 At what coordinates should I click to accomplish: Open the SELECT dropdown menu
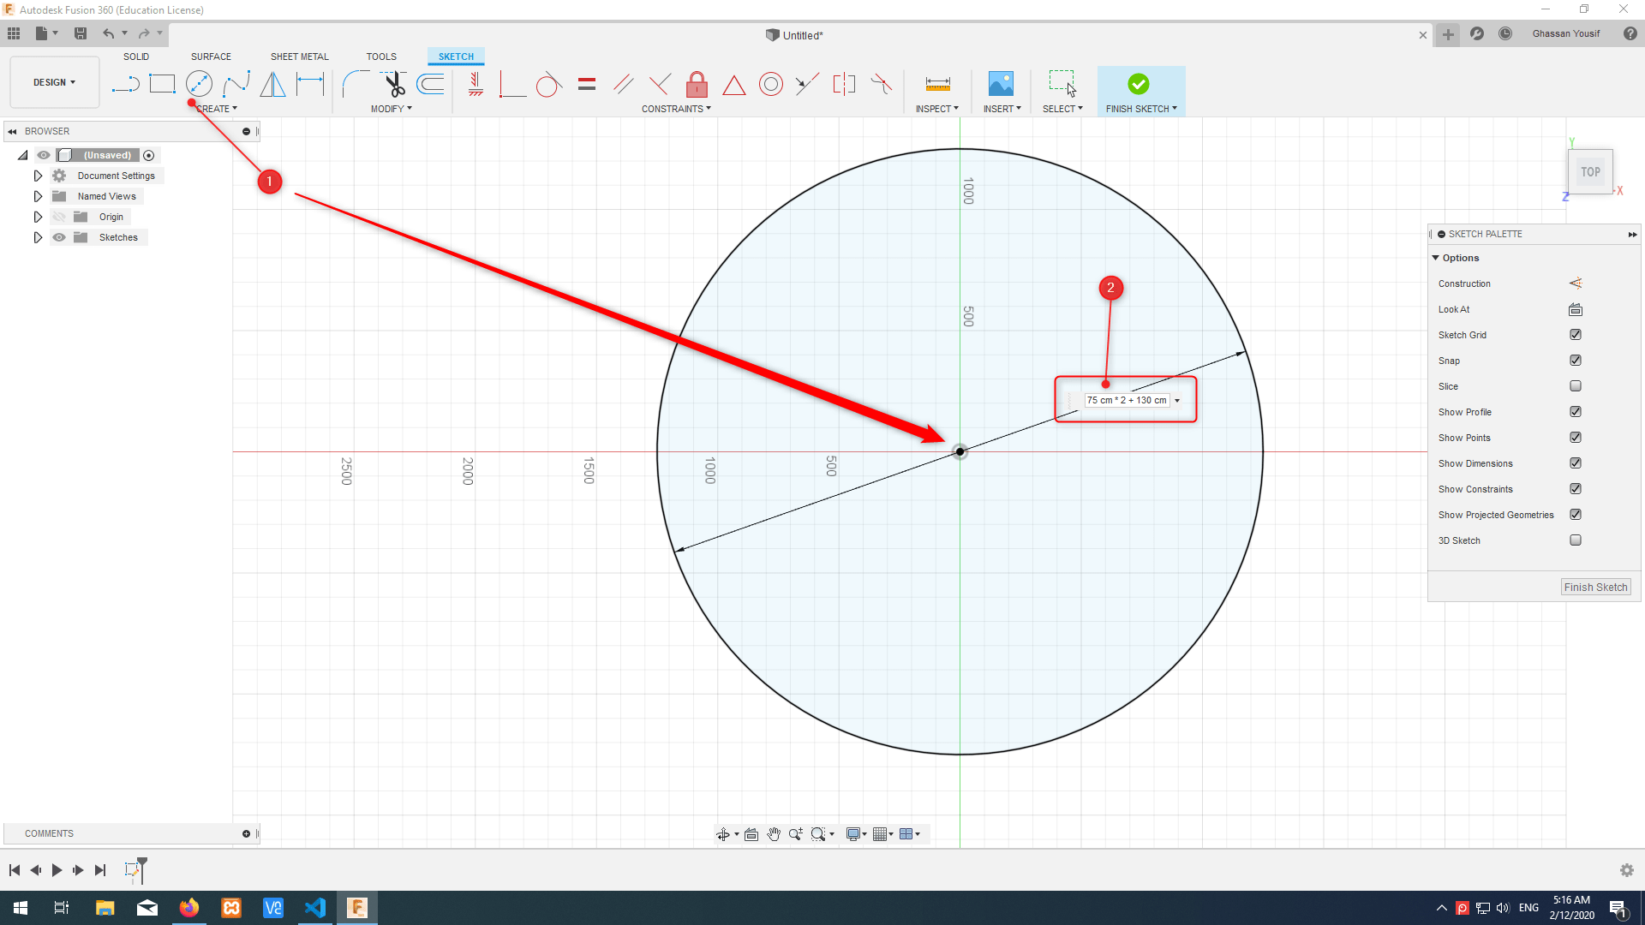click(x=1062, y=109)
